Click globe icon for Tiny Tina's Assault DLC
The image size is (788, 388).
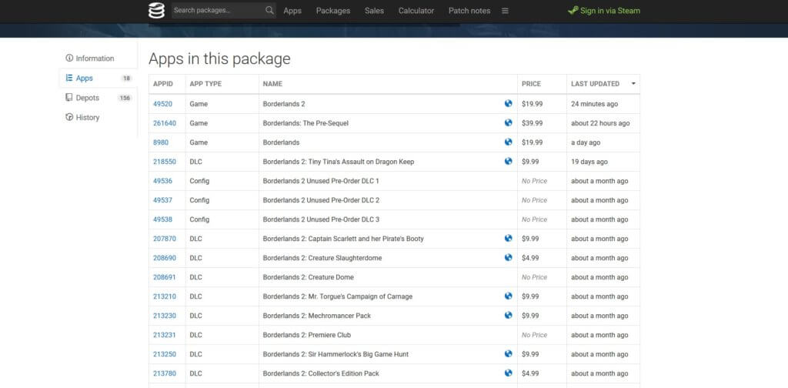pos(508,162)
